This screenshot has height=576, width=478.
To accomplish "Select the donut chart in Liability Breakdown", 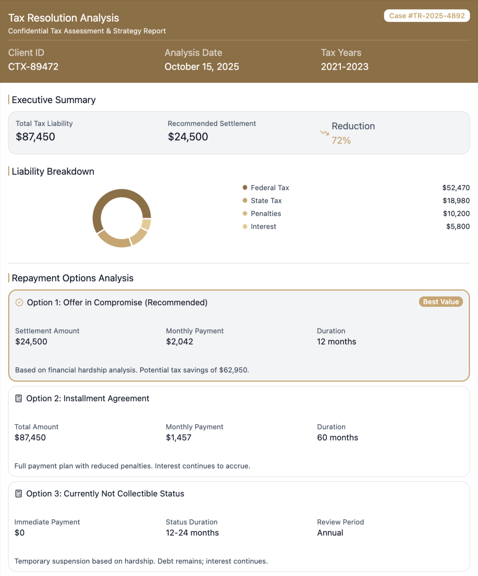I will pos(122,218).
